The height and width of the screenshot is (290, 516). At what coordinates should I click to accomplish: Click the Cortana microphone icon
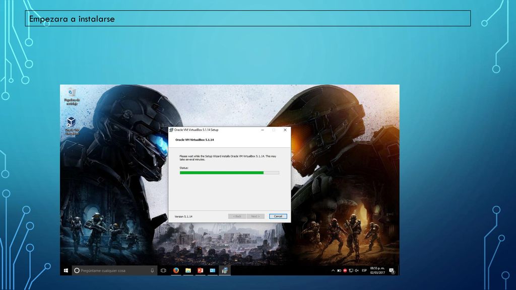click(152, 270)
